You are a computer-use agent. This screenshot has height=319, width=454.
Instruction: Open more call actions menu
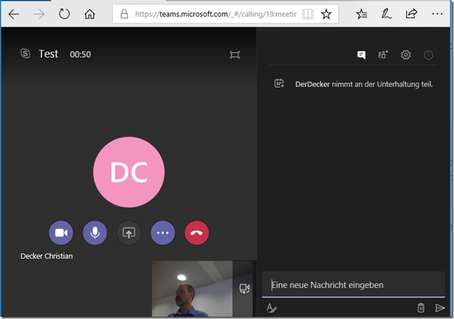163,233
